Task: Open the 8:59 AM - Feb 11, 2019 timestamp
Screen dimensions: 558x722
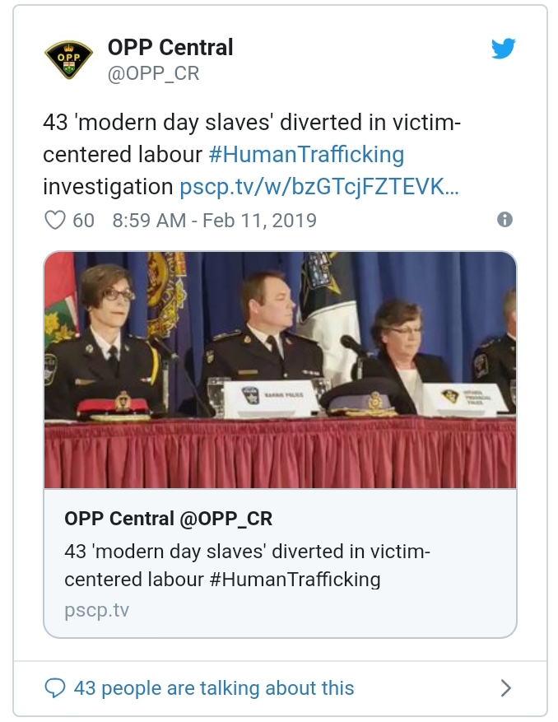Action: (x=214, y=221)
